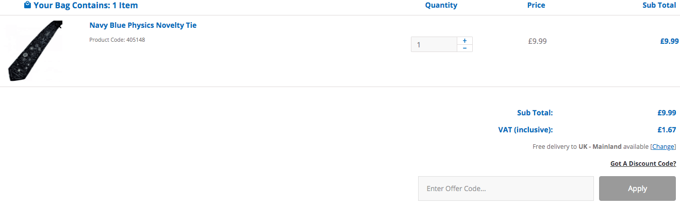Select the Price column header
680x206 pixels.
pos(536,5)
